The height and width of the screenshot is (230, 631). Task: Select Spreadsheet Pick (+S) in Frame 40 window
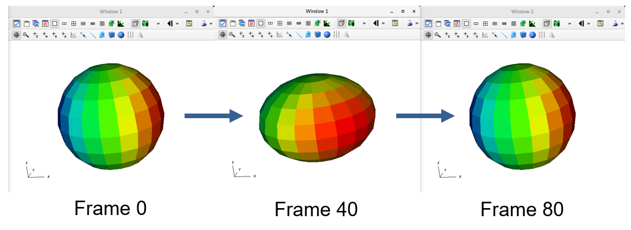[x=260, y=35]
